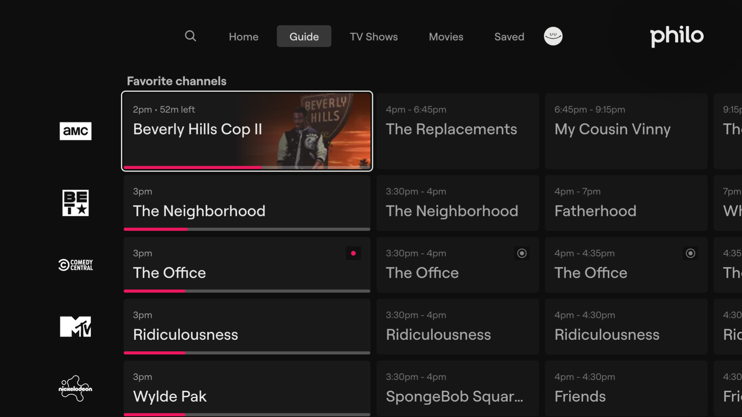Open My Cousin Vinny listing
This screenshot has height=417, width=742.
point(626,131)
